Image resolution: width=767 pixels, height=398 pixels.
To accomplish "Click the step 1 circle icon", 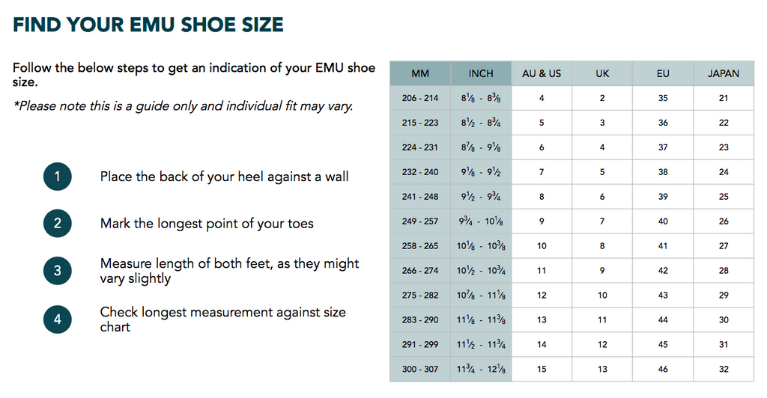I will click(x=58, y=177).
